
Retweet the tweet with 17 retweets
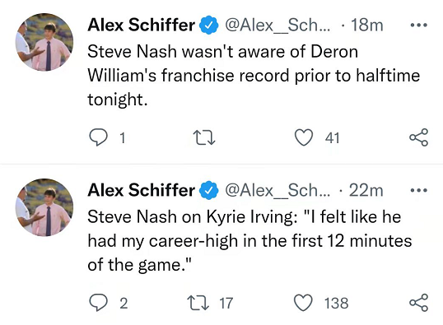(199, 303)
